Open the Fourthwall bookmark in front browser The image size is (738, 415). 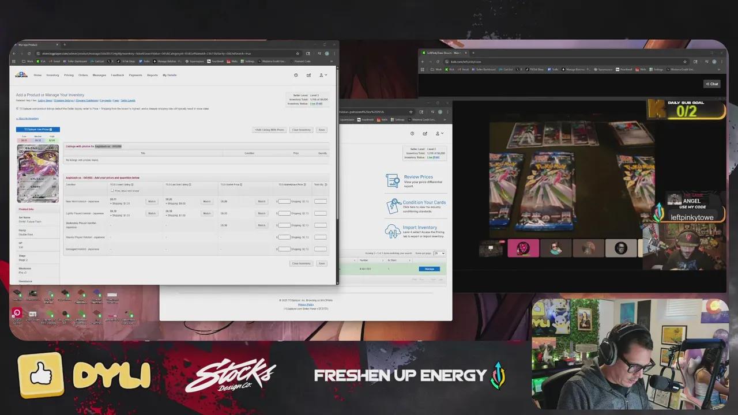click(x=216, y=61)
